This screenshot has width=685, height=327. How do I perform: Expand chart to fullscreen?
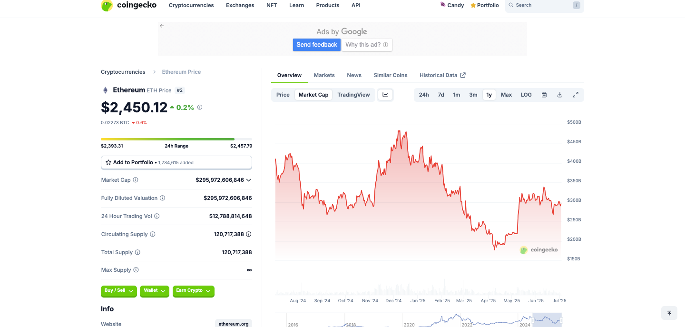(x=576, y=95)
